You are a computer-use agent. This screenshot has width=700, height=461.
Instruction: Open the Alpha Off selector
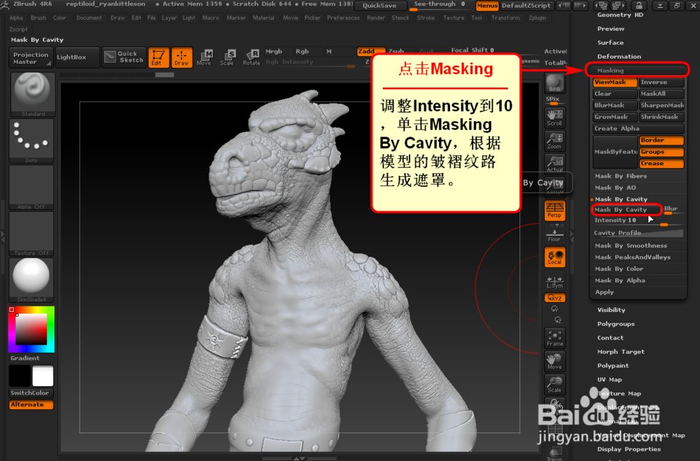click(x=31, y=187)
